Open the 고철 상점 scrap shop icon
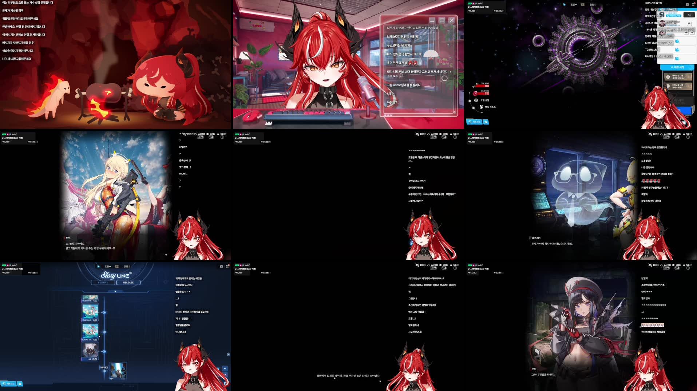The image size is (697, 391). [476, 100]
